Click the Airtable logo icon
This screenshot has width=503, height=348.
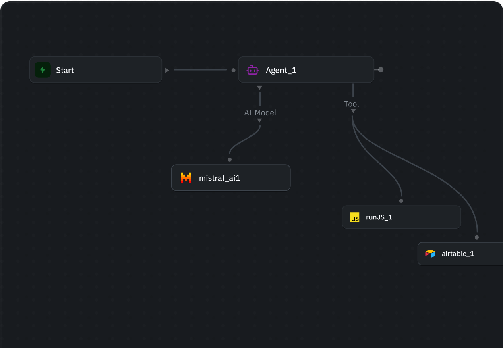[431, 254]
